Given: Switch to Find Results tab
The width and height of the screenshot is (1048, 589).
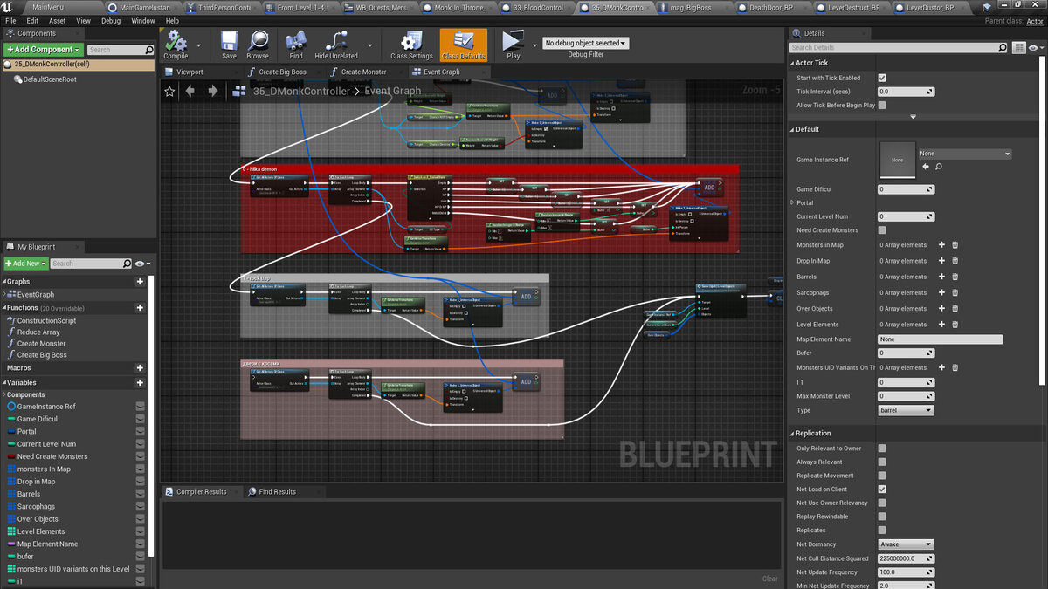Looking at the screenshot, I should click(277, 491).
